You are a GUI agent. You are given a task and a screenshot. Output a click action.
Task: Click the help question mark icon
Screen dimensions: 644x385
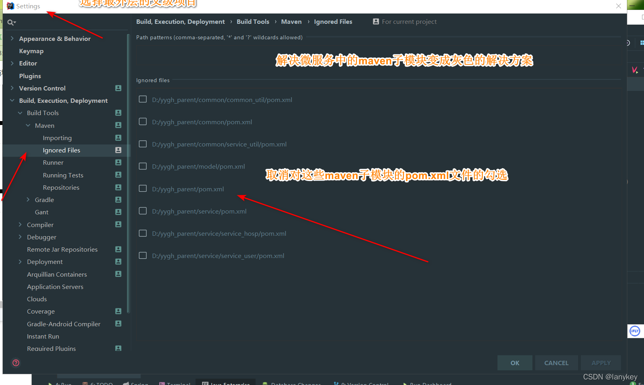[x=16, y=363]
